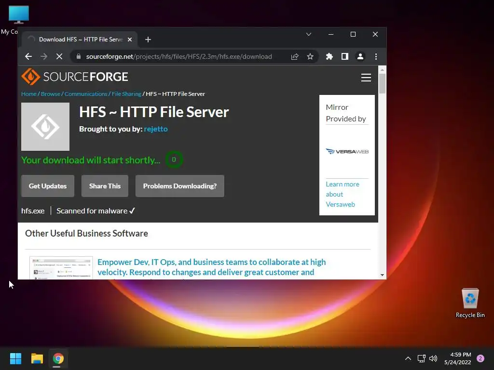The height and width of the screenshot is (370, 494).
Task: Open File Explorer from the taskbar
Action: 37,358
